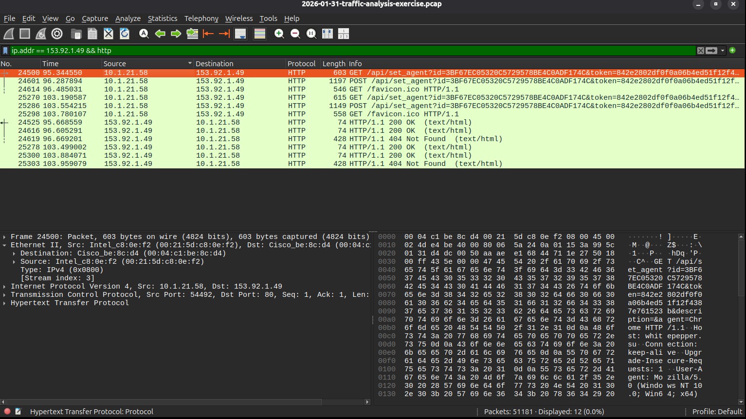Jump to the last packet
Screen dimensions: 746x419
pos(224,34)
